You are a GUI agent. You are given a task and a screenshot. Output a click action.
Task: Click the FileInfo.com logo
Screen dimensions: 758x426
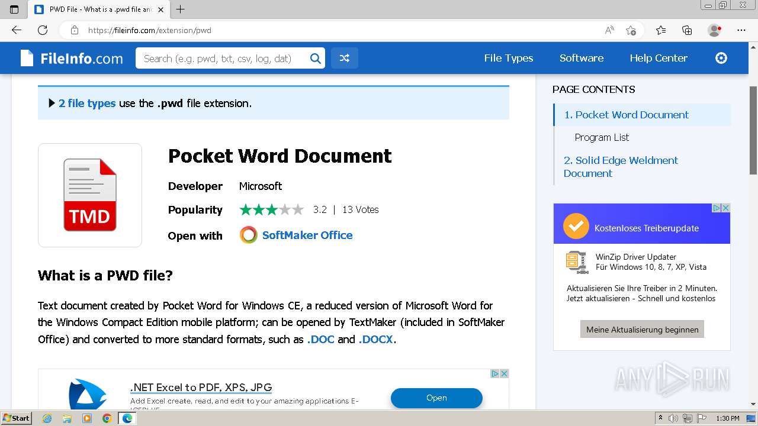point(72,58)
